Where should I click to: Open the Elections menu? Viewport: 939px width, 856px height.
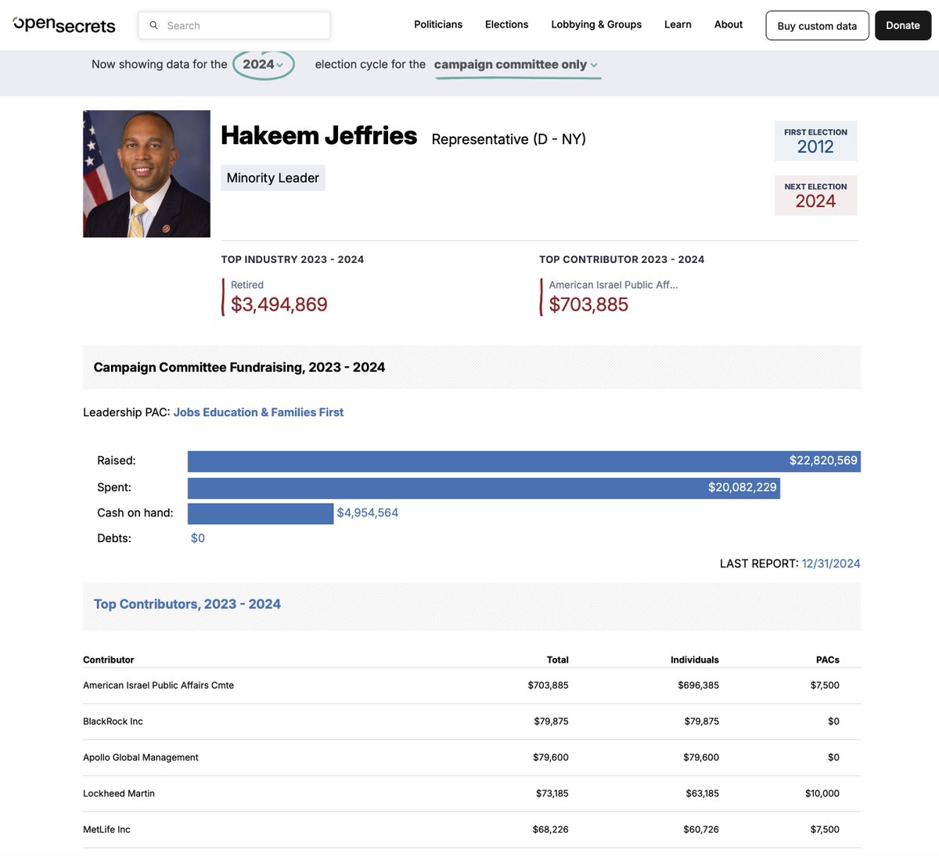coord(506,24)
